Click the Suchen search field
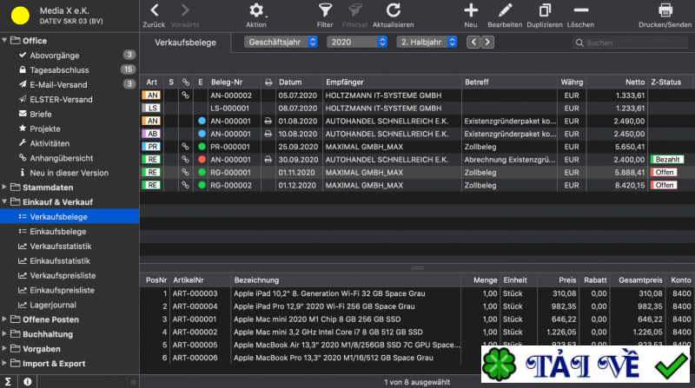Screen dimensions: 695x388 point(630,43)
